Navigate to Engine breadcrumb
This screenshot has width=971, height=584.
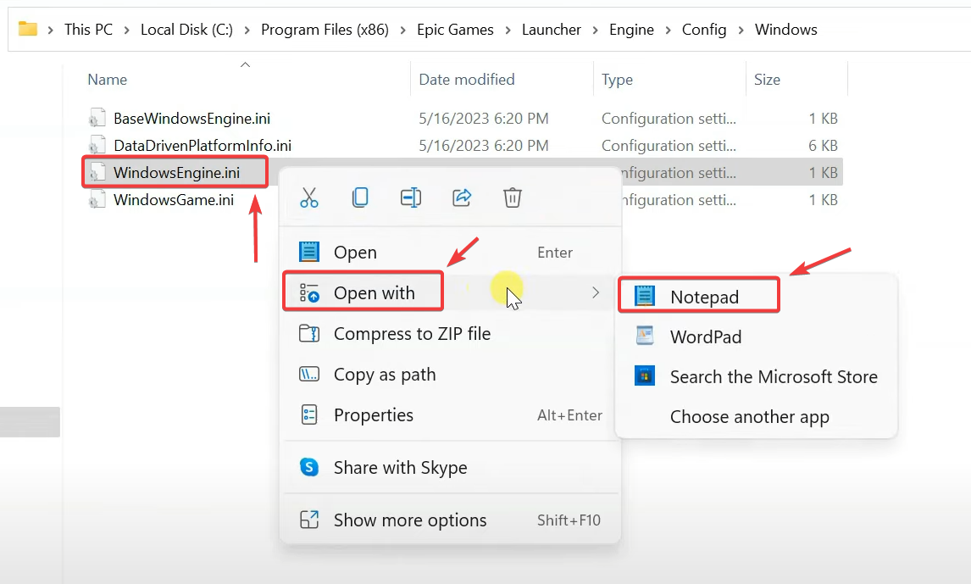tap(631, 30)
